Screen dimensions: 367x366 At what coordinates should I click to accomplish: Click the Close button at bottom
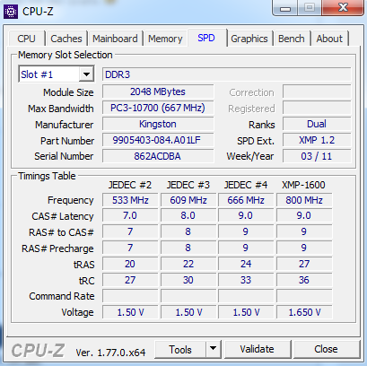[326, 349]
